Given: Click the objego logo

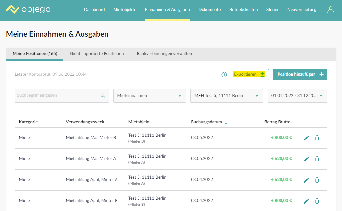Looking at the screenshot, I should tap(28, 9).
